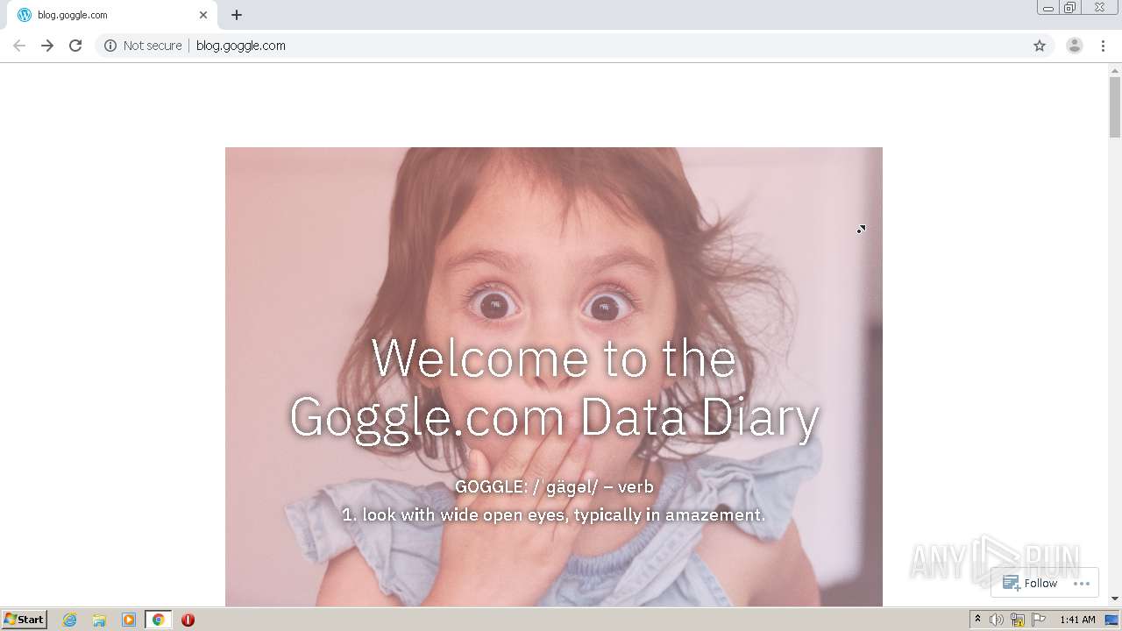Open the media player taskbar icon
Screen dimensions: 1122x631
(x=129, y=620)
